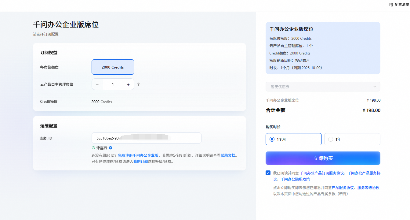Click the 云产品自主管理席位 label under 订阅权益
Screen dimensions: 410x220
coord(57,84)
